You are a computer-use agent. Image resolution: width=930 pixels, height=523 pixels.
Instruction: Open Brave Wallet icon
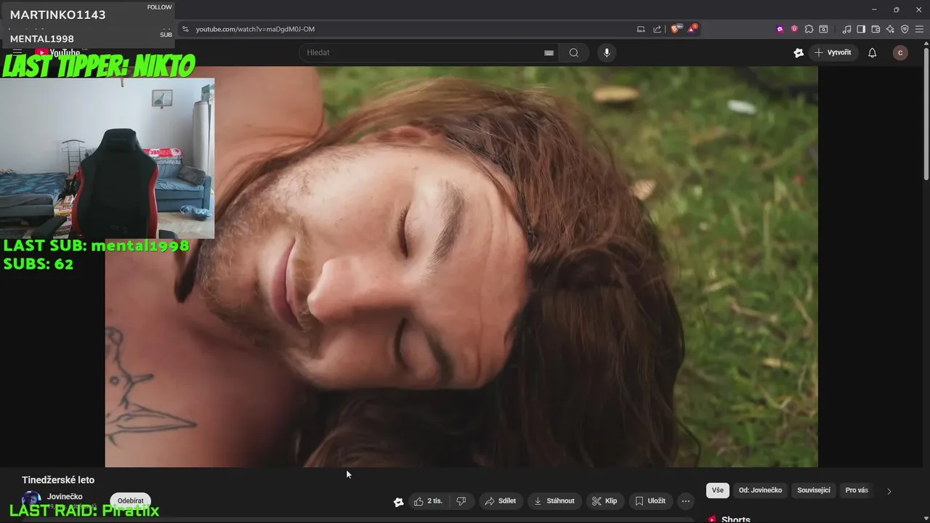[876, 29]
